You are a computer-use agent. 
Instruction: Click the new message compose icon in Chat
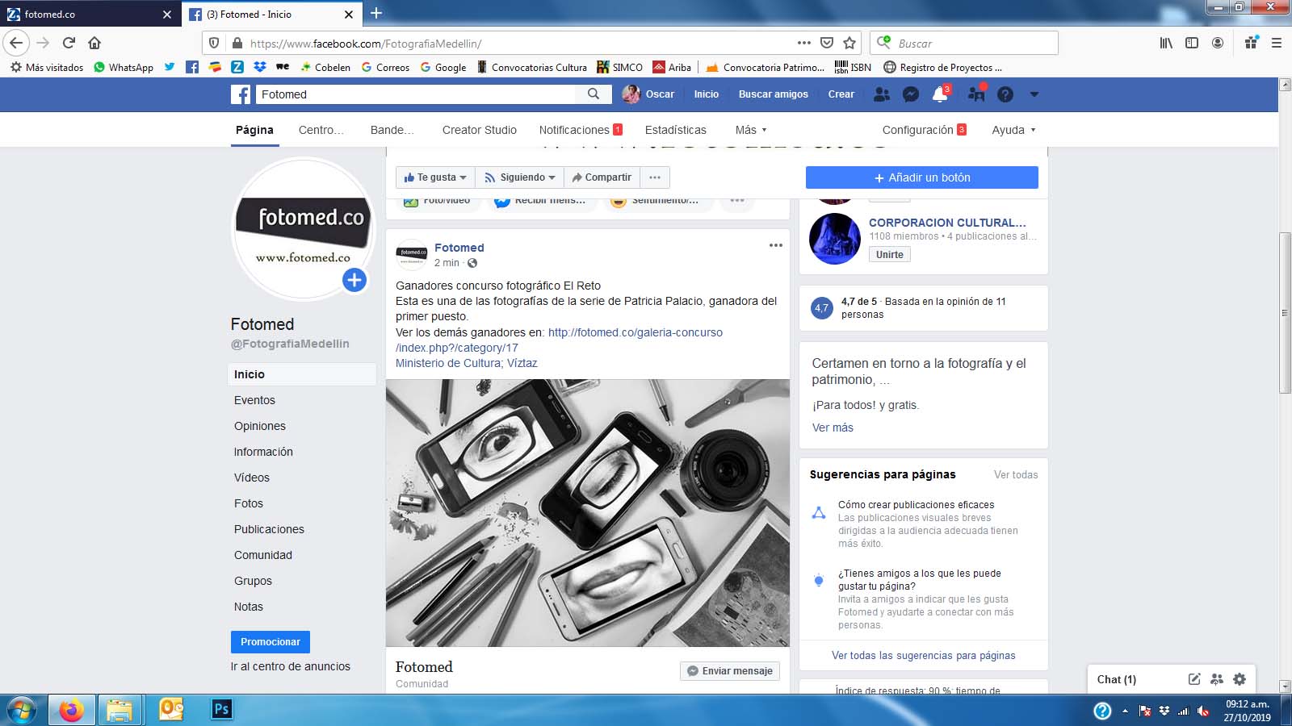click(x=1194, y=679)
